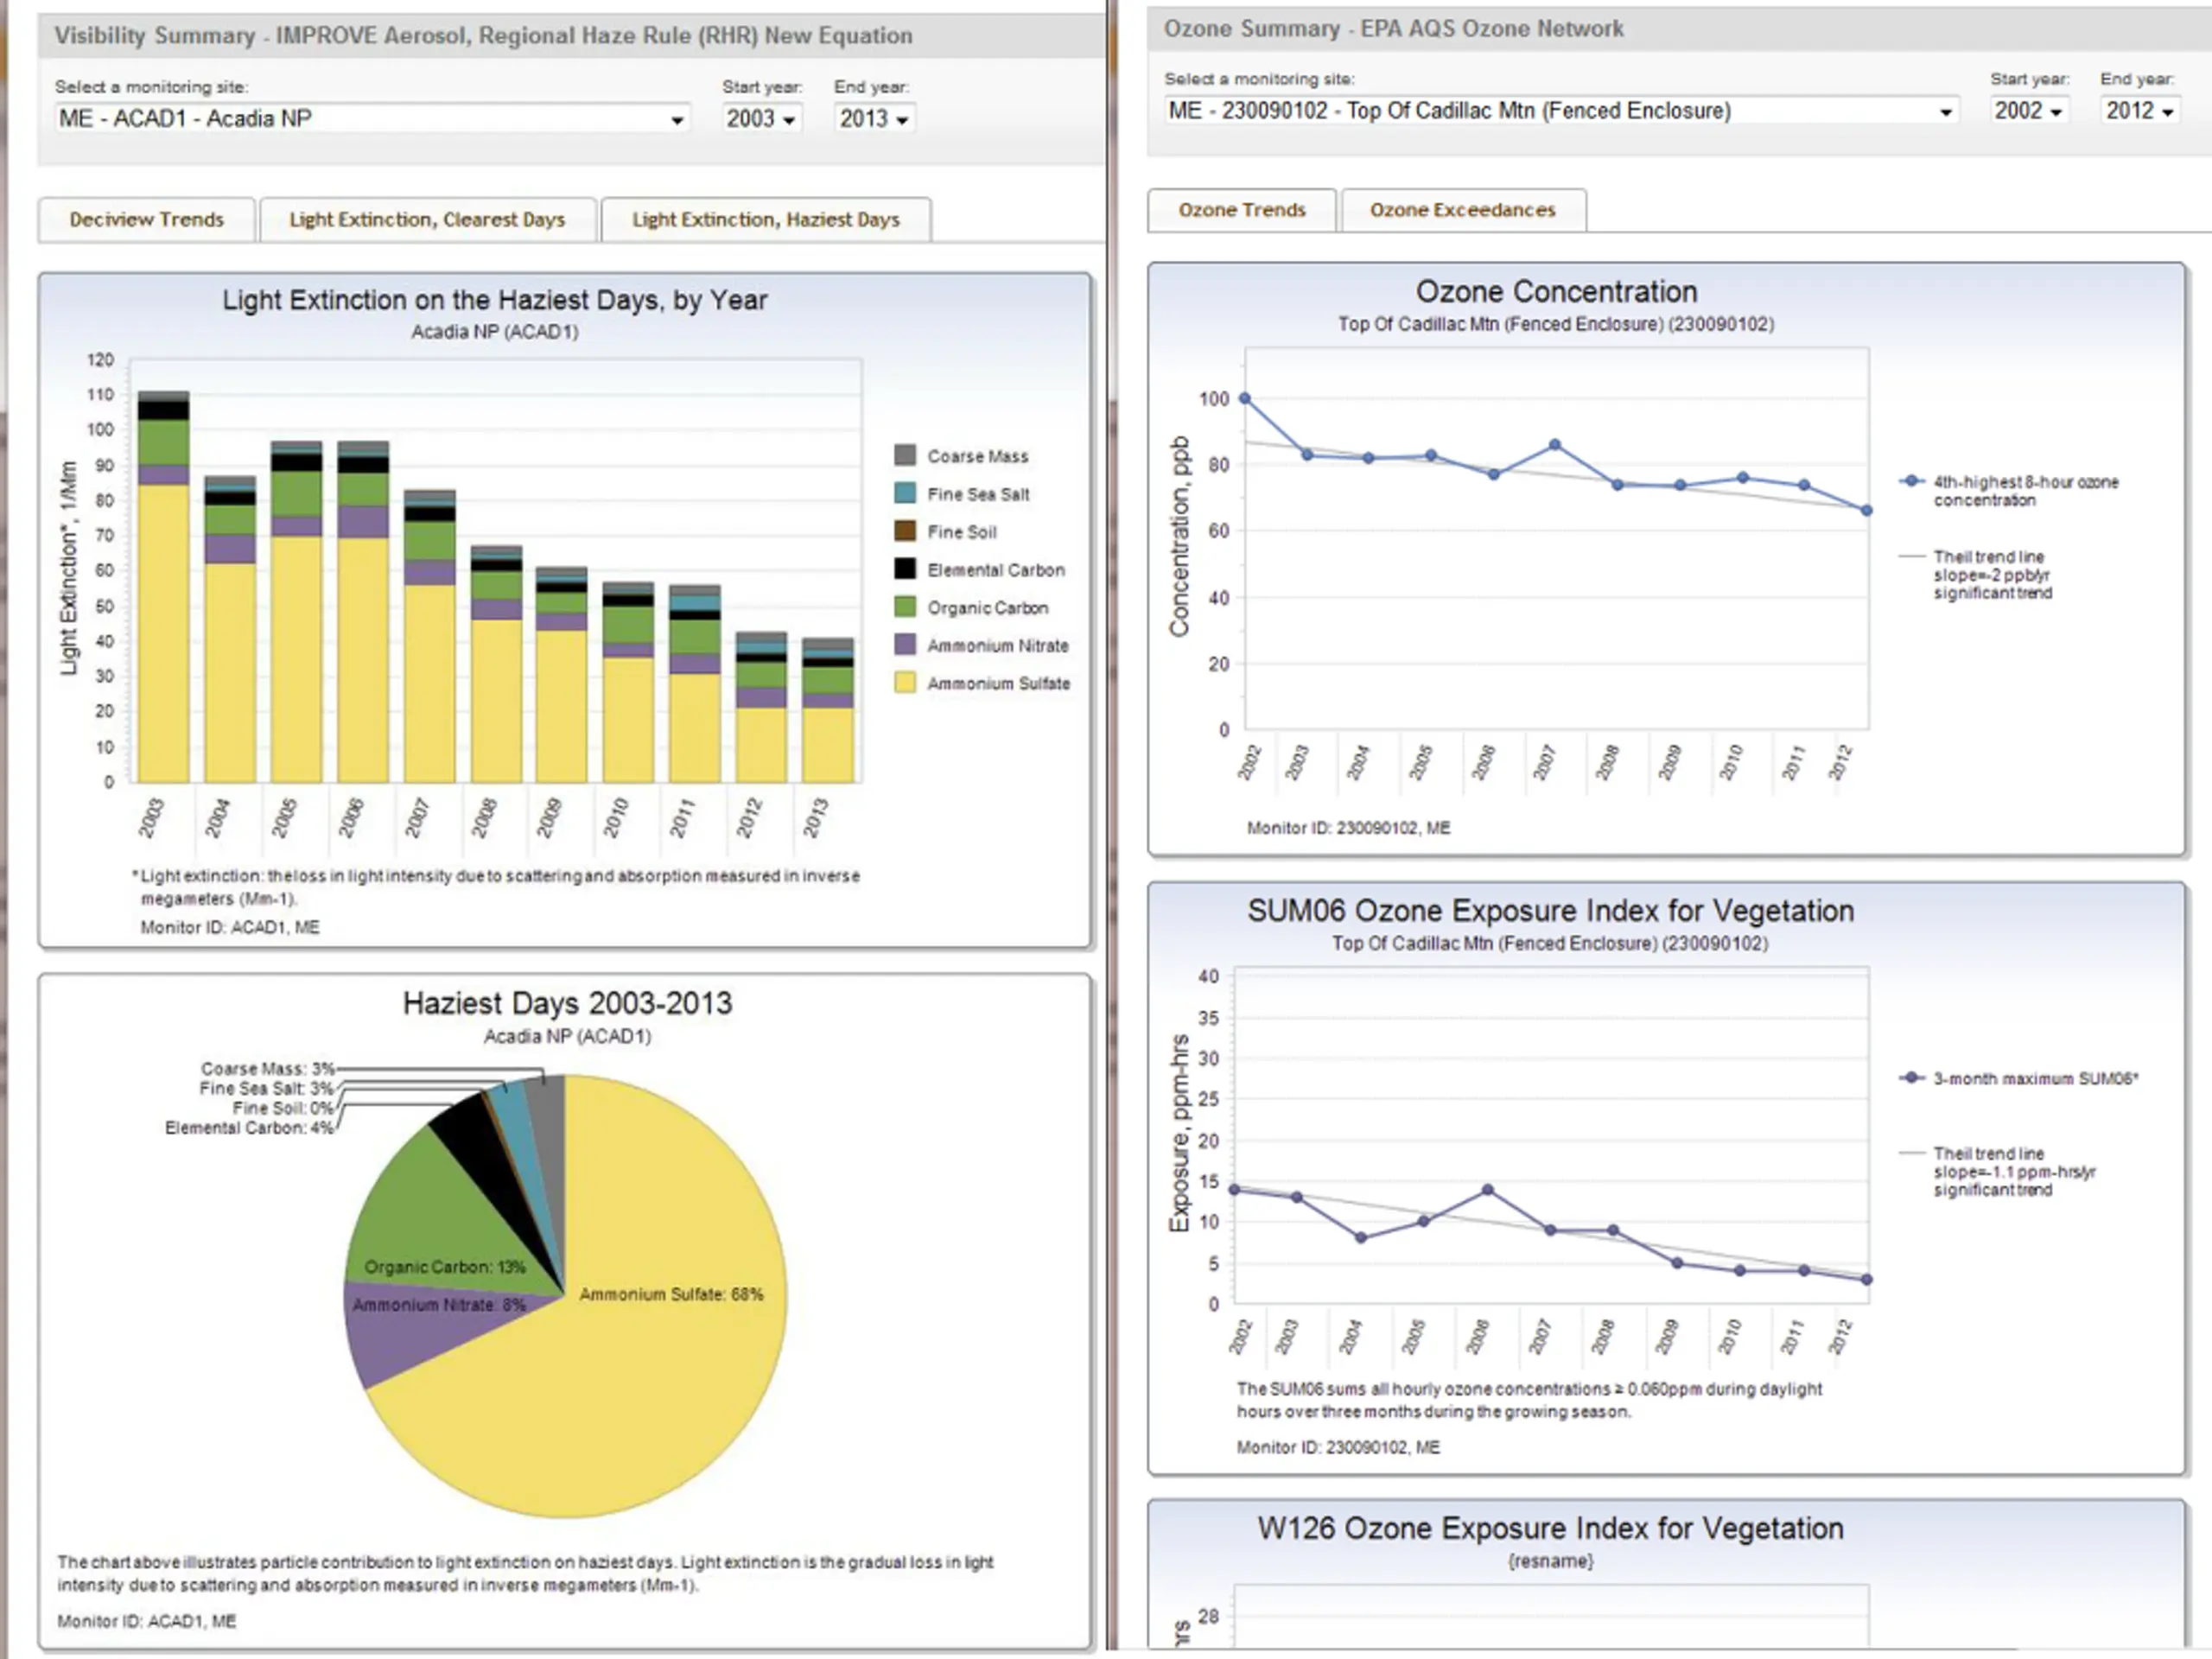Viewport: 2212px width, 1659px height.
Task: Click the 2002 ozone concentration data point
Action: 1245,398
